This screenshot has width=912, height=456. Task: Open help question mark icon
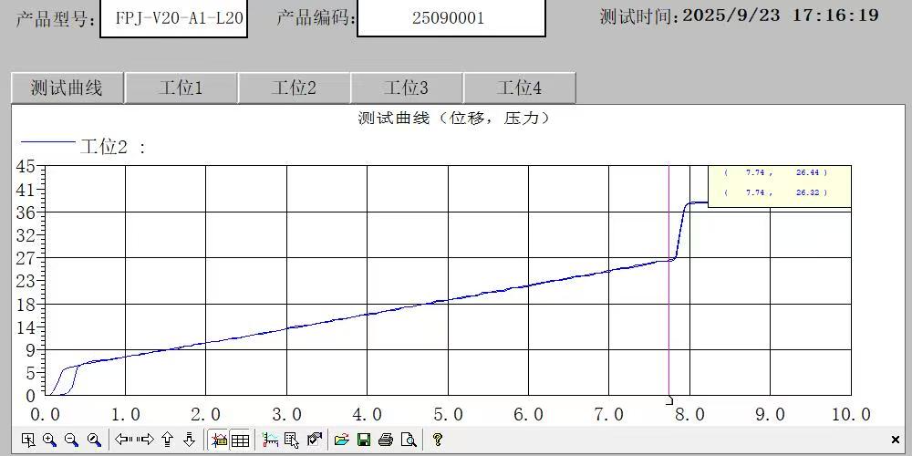click(438, 440)
